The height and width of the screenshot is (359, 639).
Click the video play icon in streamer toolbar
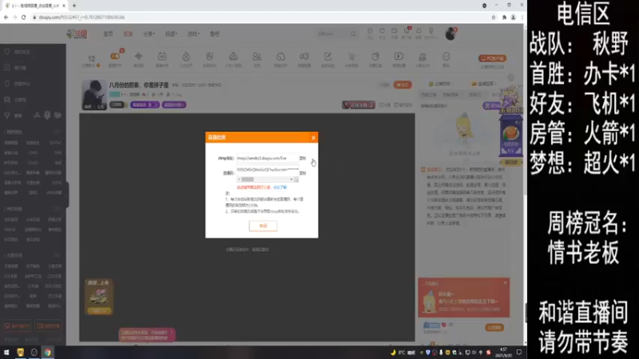399,57
